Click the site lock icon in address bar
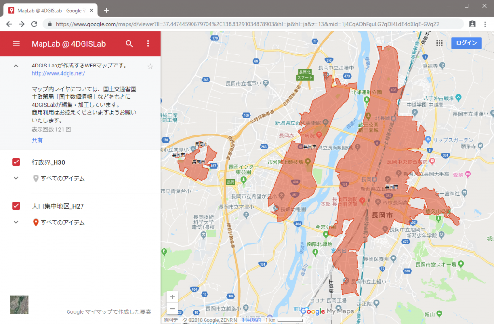 [x=50, y=24]
